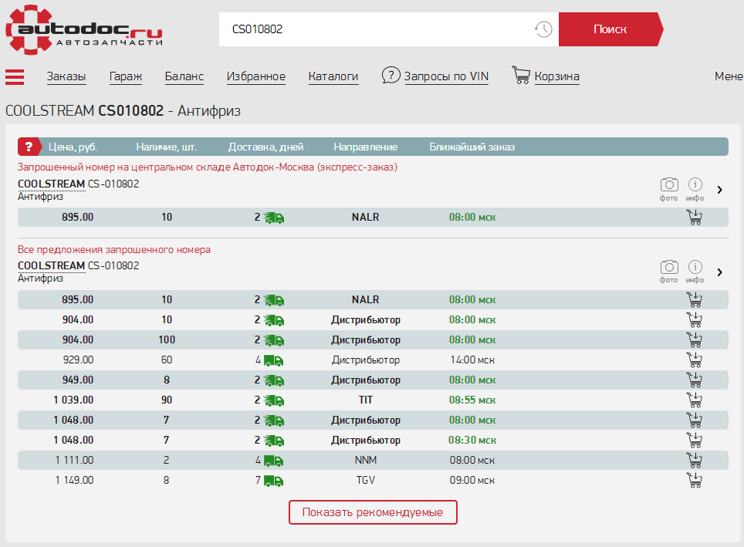Add 1 048.00 offer at 08:30 to cart
744x547 pixels.
coord(694,441)
